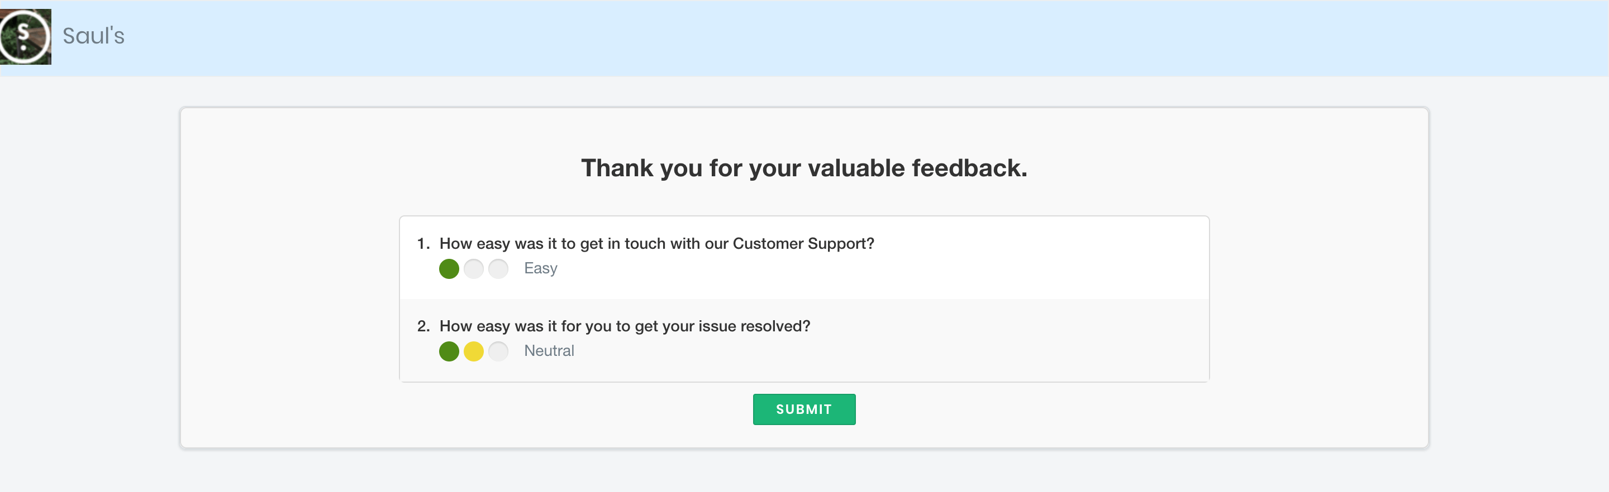Click blank space in the second question row
This screenshot has width=1609, height=492.
tap(937, 351)
